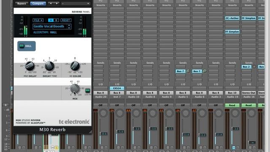Image resolution: width=270 pixels, height=152 pixels.
Task: Click the pan knob on Audio 3 channel
Action: pyautogui.click(x=219, y=113)
